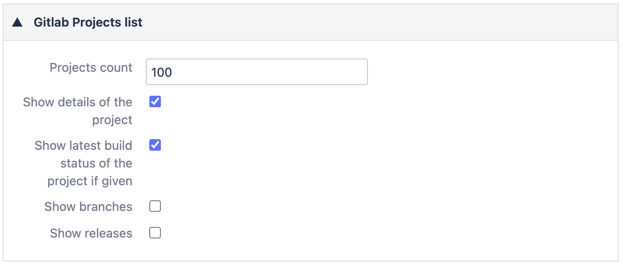The image size is (623, 265).
Task: Click the 100 value in Projects count
Action: (x=162, y=72)
